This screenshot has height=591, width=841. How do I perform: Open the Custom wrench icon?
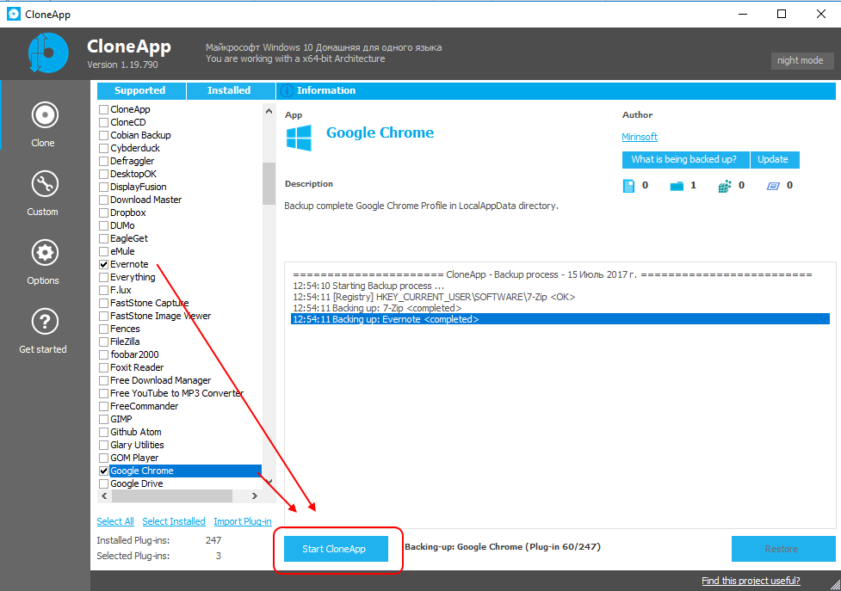[45, 184]
